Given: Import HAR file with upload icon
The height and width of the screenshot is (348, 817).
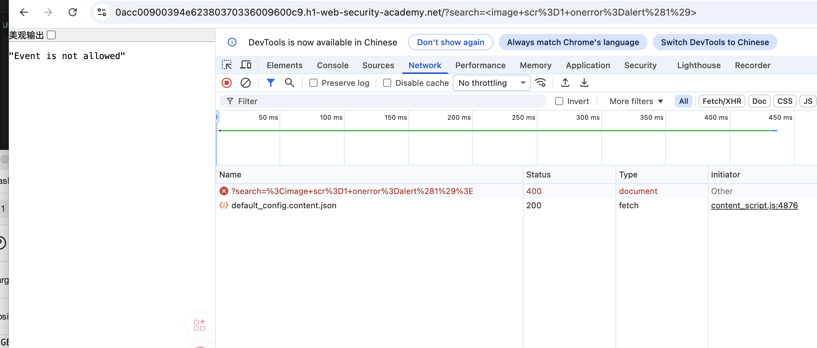Looking at the screenshot, I should [565, 83].
